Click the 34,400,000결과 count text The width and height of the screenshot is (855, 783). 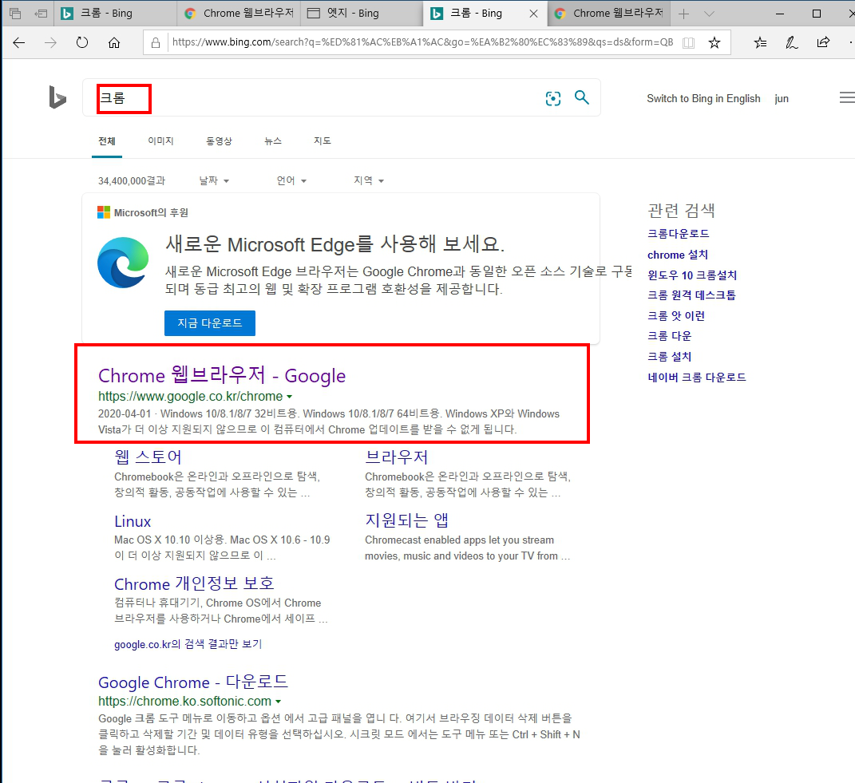[132, 181]
